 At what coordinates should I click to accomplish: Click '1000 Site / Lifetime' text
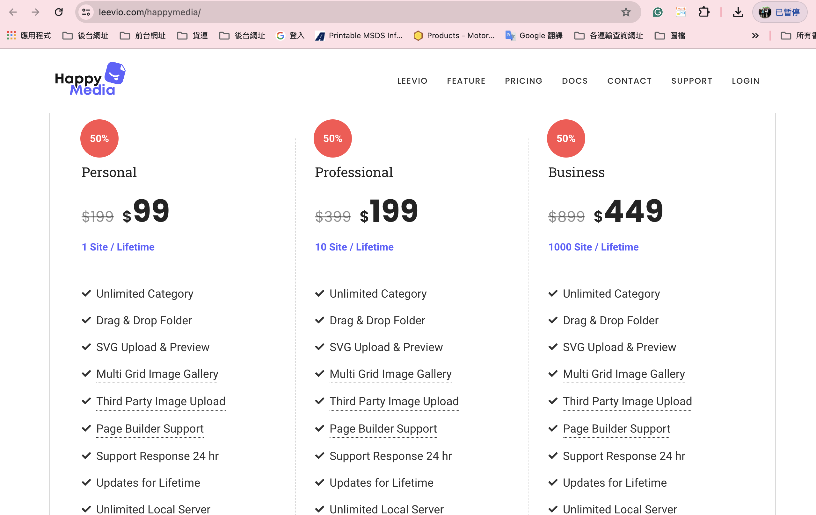click(x=594, y=247)
